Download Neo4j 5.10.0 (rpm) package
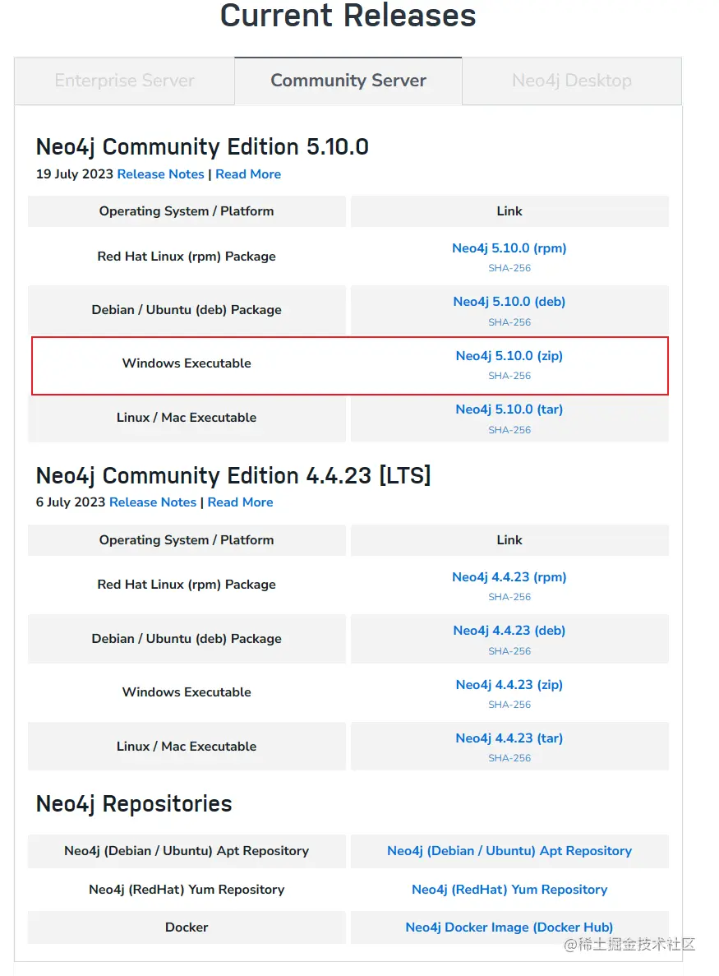This screenshot has width=719, height=976. 509,247
